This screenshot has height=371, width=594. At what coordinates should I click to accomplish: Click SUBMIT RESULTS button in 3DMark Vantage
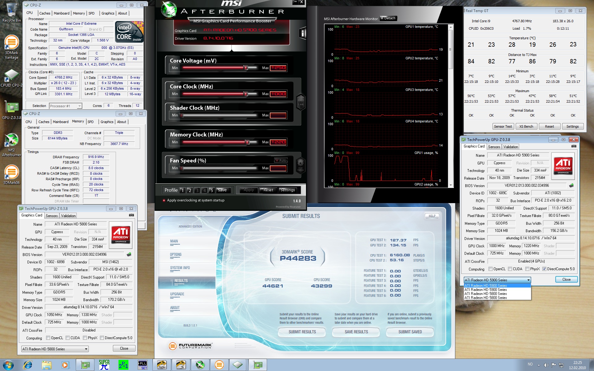point(302,332)
